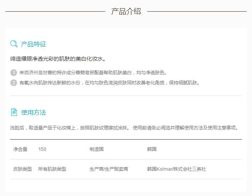The width and height of the screenshot is (252, 196).
Task: Select the 所有肌肤类型 value
Action: (x=52, y=169)
